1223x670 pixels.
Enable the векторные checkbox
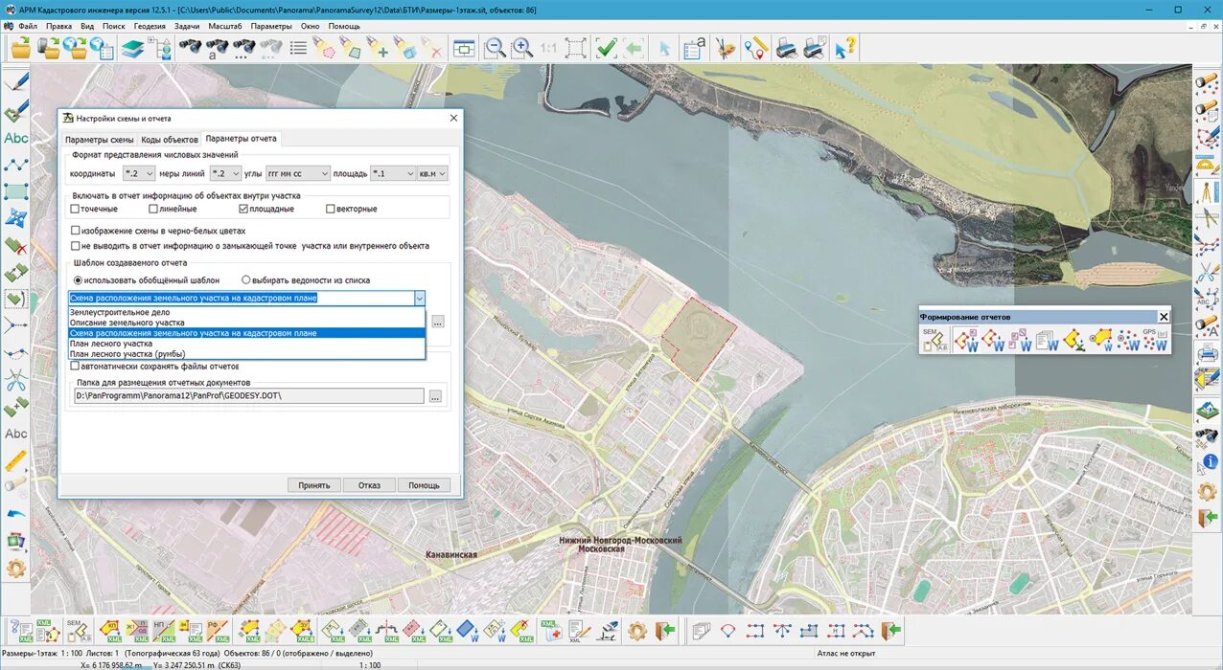(330, 209)
